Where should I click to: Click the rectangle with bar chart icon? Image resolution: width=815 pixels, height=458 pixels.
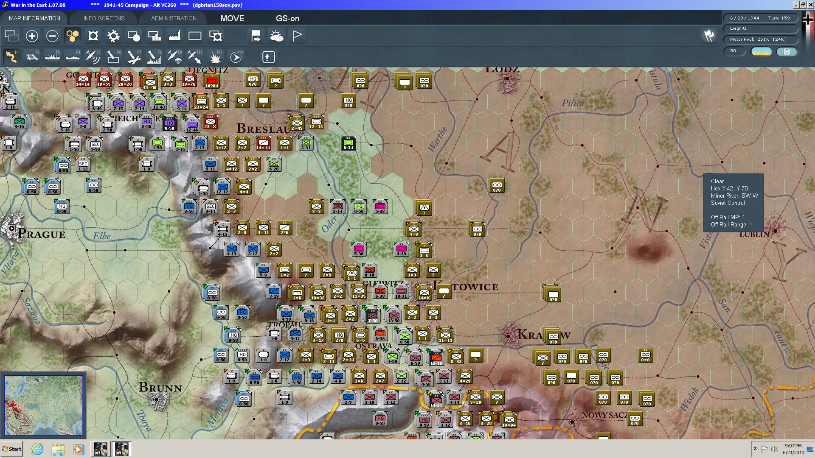[154, 36]
